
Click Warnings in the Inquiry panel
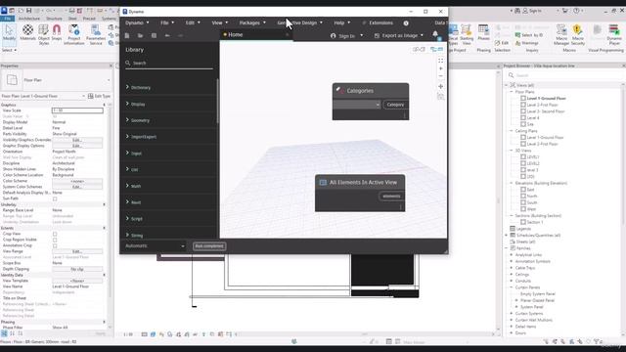click(x=526, y=43)
